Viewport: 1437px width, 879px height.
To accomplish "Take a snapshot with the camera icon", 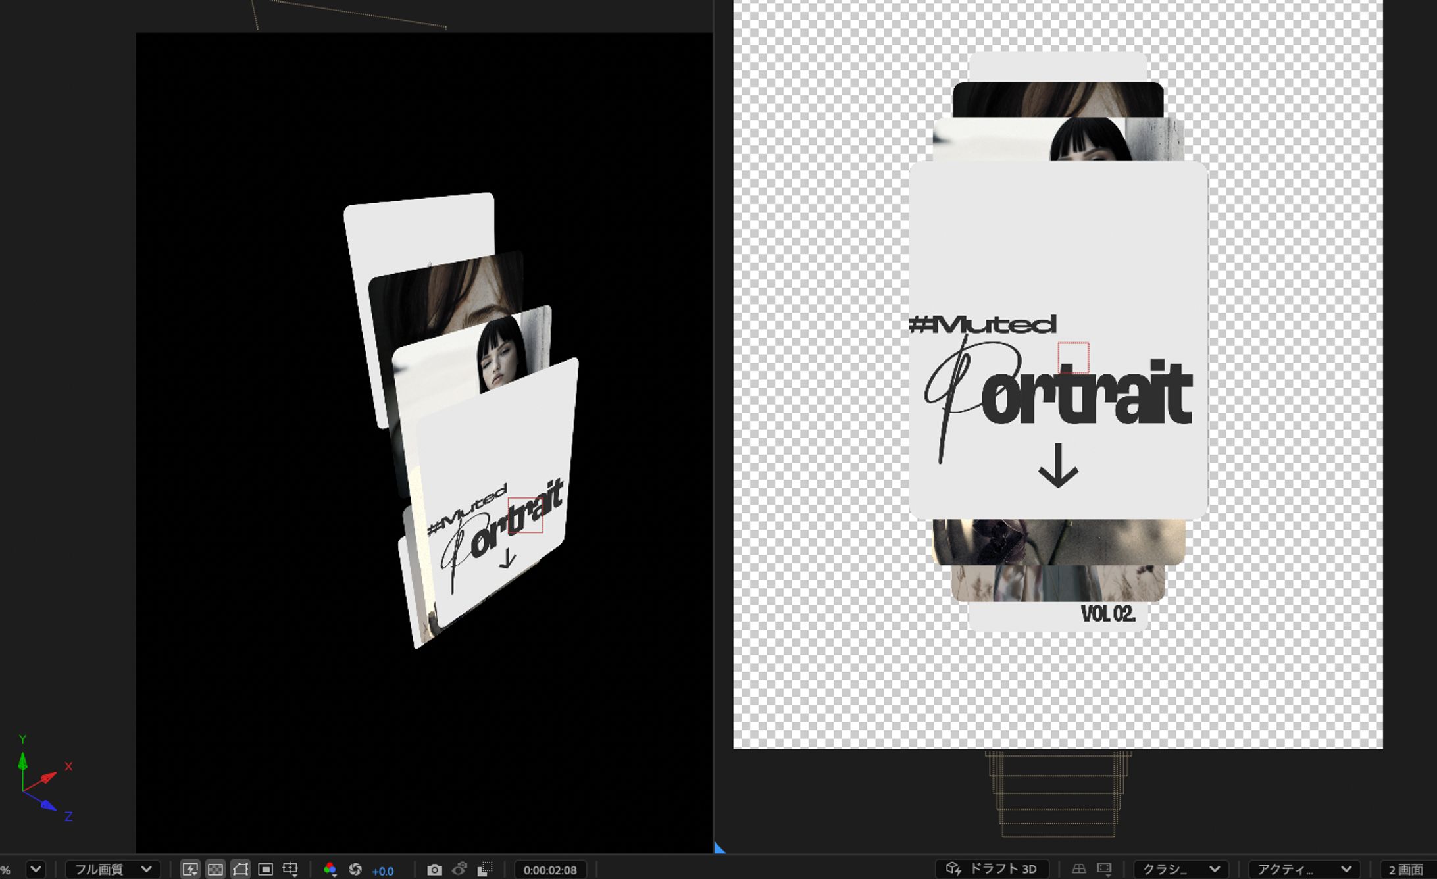I will point(434,869).
